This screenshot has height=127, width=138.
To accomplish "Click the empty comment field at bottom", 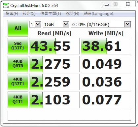I will pyautogui.click(x=69, y=116).
